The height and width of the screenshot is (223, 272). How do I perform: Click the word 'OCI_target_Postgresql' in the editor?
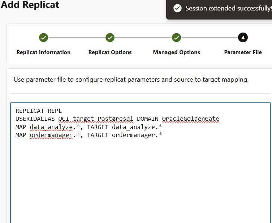point(96,119)
